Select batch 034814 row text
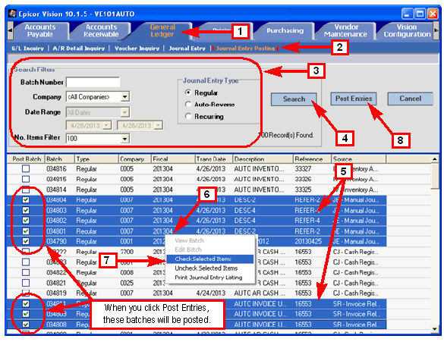Image resolution: width=444 pixels, height=345 pixels. click(56, 190)
